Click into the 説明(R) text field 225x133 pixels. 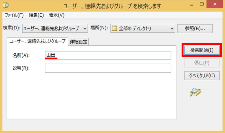(x=108, y=68)
